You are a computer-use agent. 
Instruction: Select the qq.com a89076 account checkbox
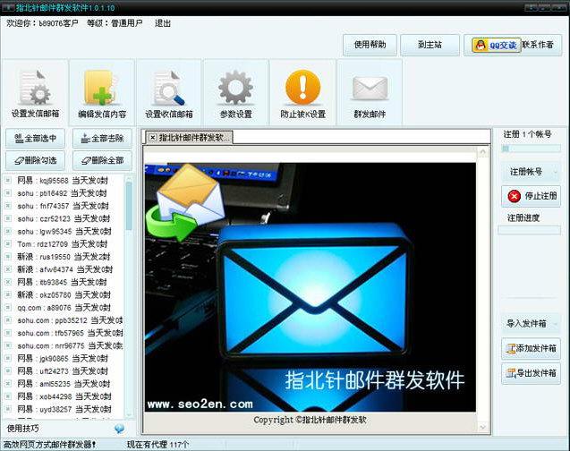point(8,307)
